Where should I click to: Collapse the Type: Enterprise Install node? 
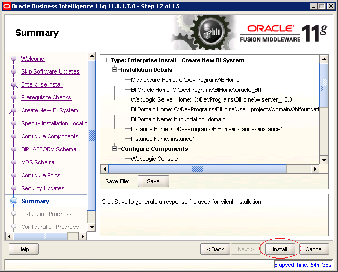pos(105,60)
